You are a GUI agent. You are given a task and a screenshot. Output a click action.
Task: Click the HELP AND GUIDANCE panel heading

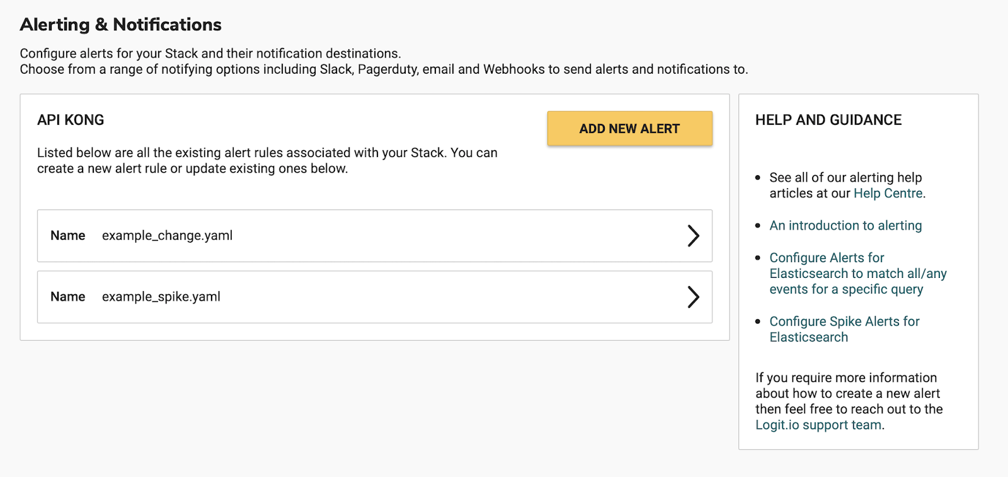tap(828, 120)
